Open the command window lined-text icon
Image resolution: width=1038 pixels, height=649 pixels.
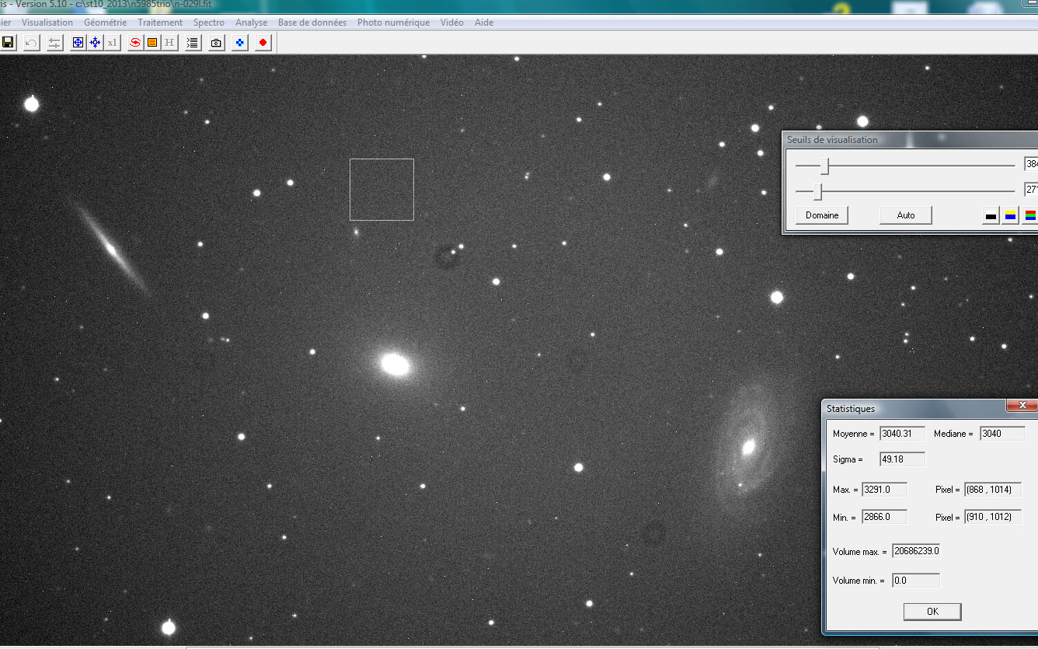(x=193, y=42)
